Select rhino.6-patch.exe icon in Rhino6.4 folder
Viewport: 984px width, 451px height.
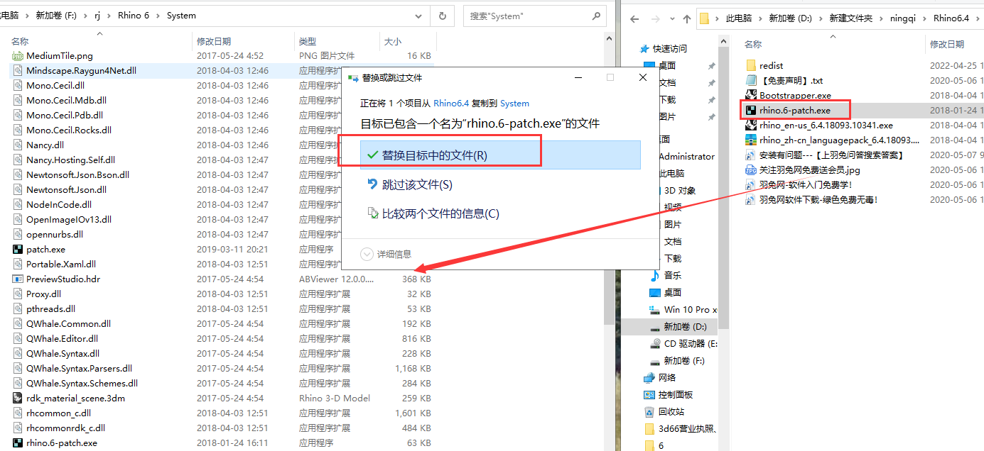751,110
